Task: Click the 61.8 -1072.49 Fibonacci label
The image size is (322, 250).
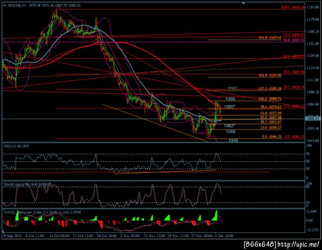Action: (x=270, y=113)
